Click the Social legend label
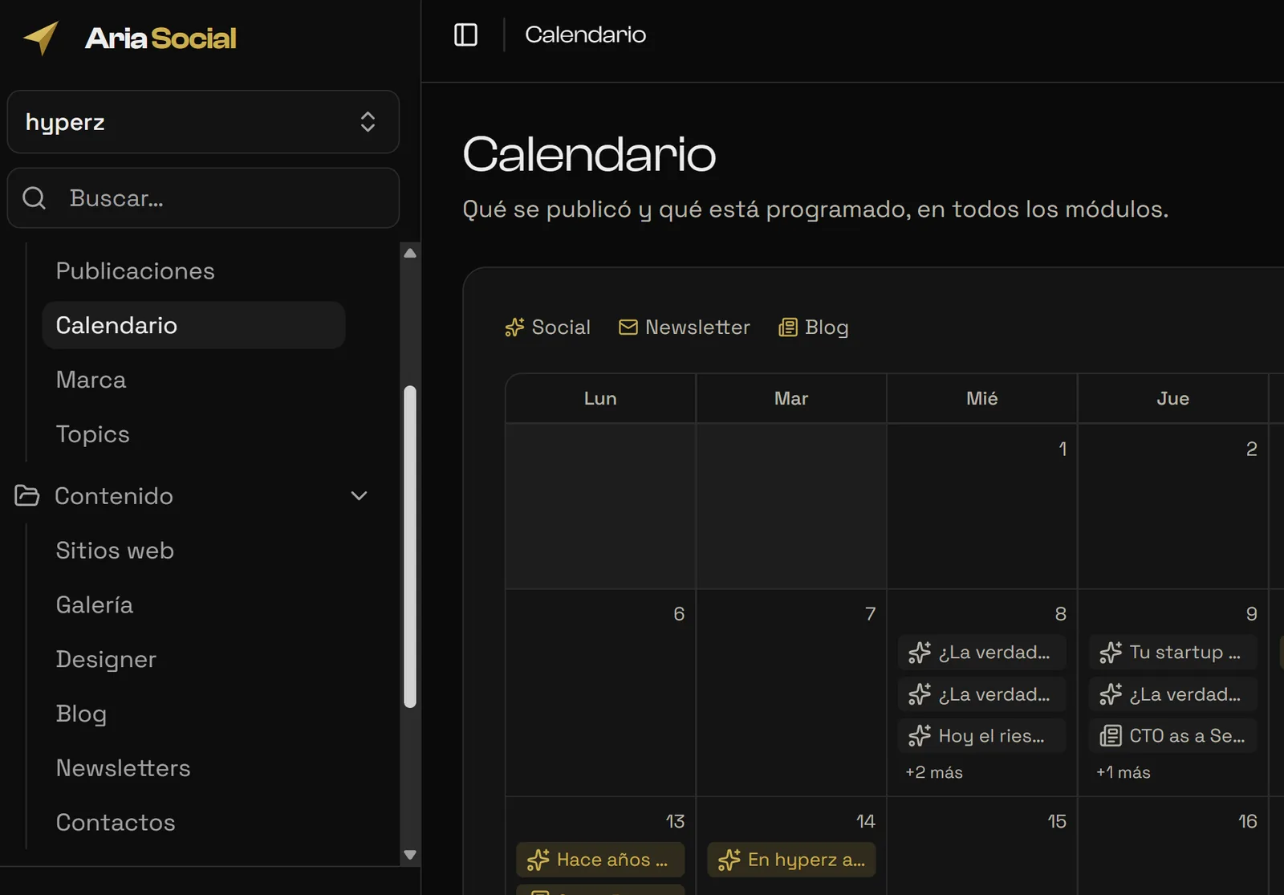The image size is (1284, 895). tap(561, 327)
